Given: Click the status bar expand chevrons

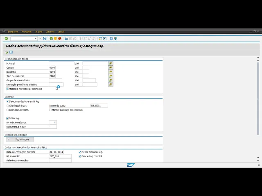Looking at the screenshot, I should (259, 165).
